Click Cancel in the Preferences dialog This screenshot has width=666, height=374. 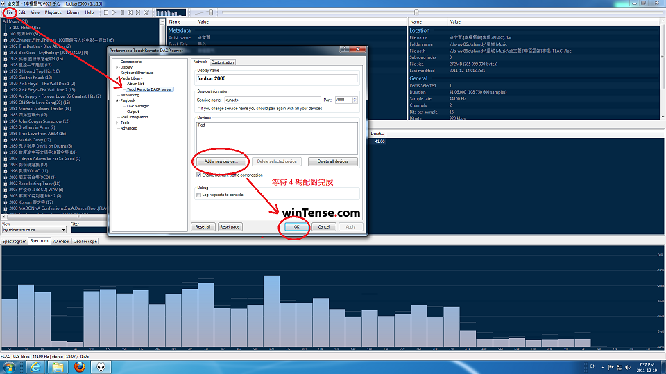coord(324,227)
